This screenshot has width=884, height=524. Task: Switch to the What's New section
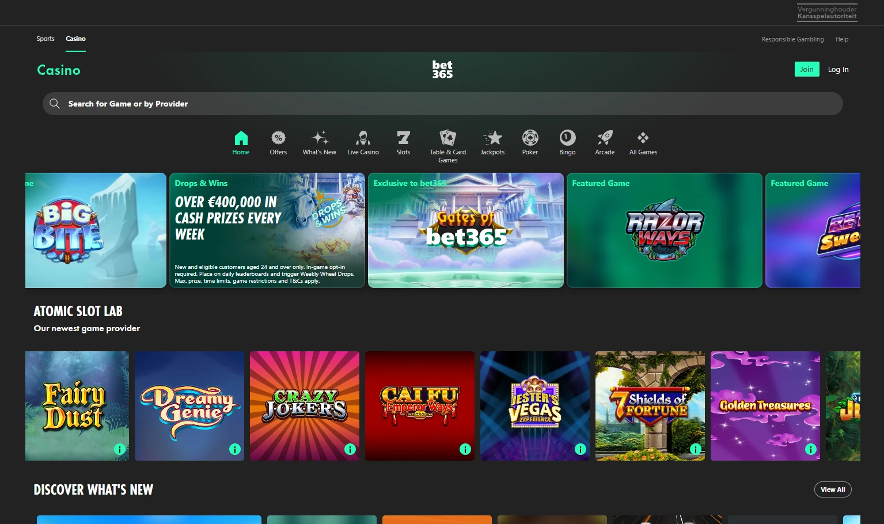pos(319,138)
